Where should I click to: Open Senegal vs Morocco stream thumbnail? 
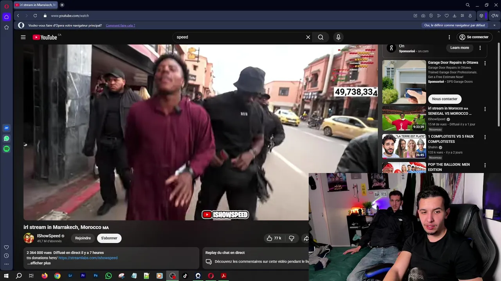[404, 118]
